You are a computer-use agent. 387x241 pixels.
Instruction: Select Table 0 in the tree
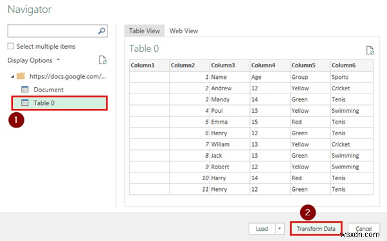(x=60, y=103)
